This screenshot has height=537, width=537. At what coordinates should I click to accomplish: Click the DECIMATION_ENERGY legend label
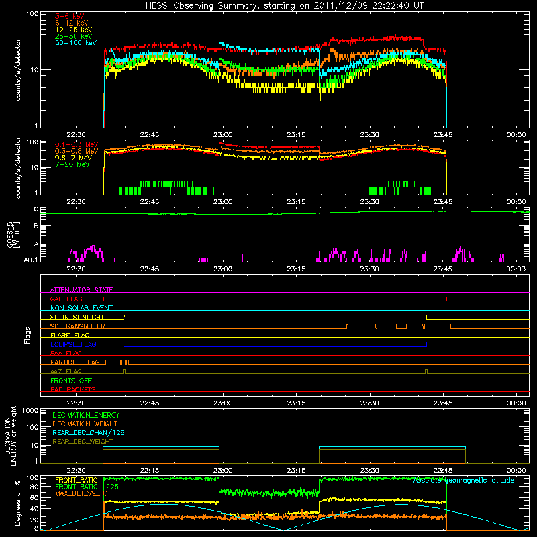pyautogui.click(x=86, y=415)
